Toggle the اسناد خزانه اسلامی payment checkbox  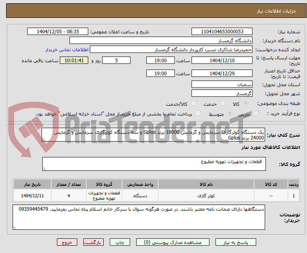click(198, 113)
